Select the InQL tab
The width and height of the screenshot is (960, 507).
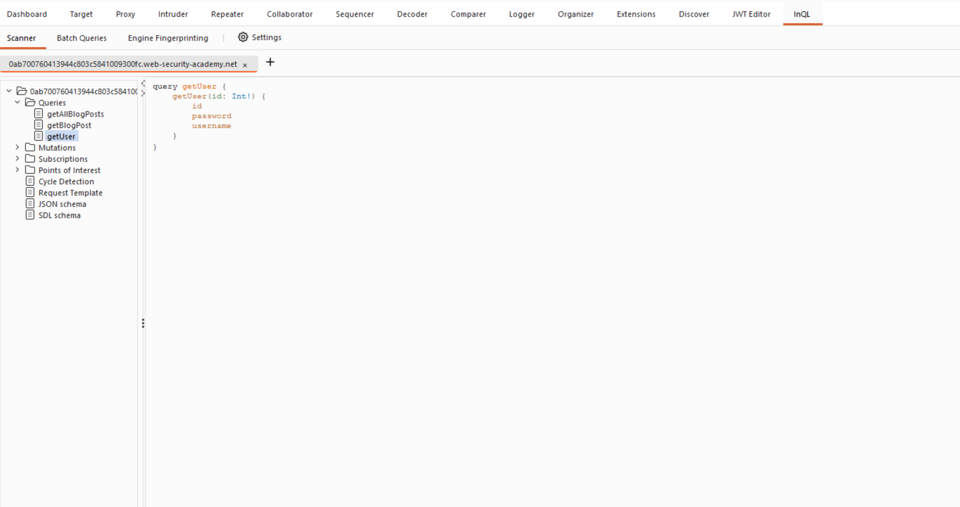(x=802, y=14)
